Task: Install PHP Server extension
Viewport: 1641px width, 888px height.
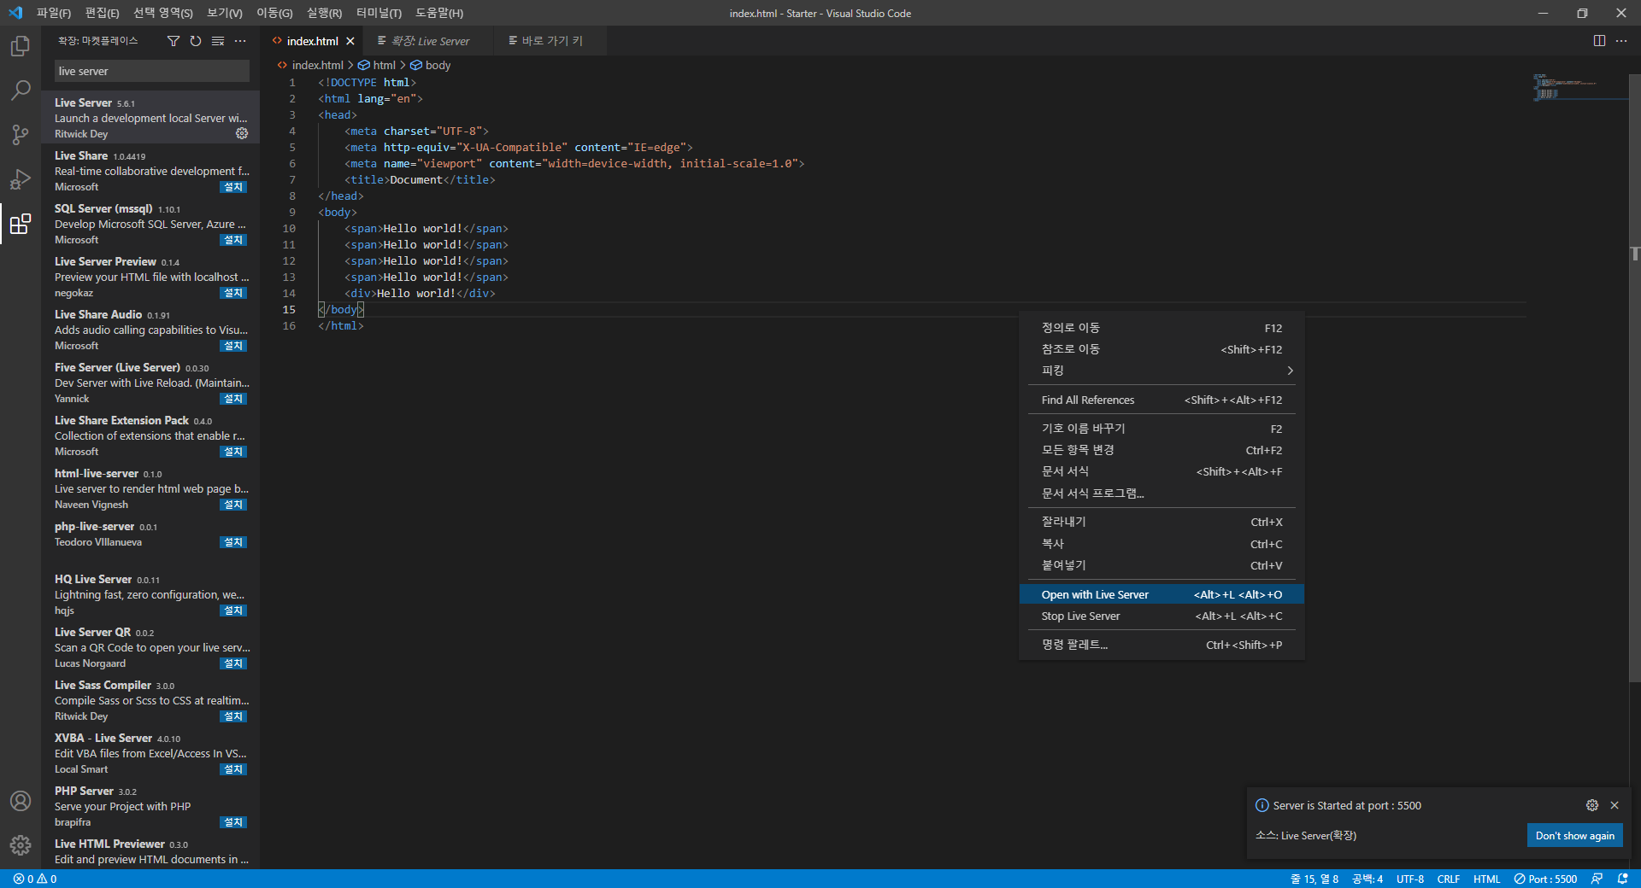Action: tap(233, 822)
